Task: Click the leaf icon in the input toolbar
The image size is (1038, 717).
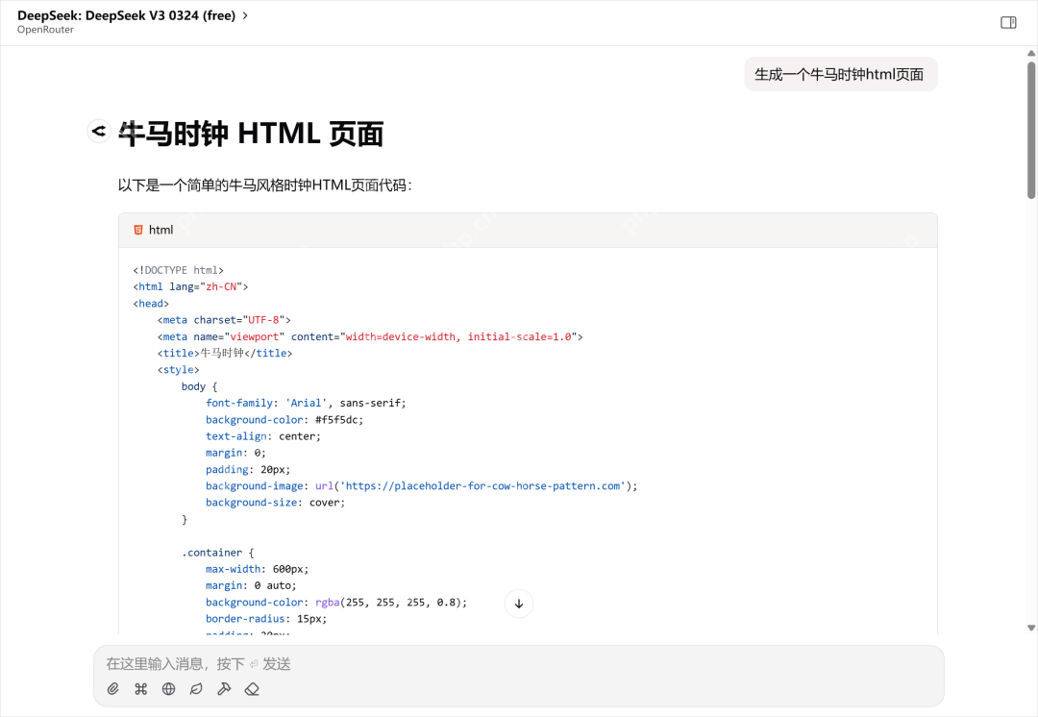Action: [x=196, y=689]
